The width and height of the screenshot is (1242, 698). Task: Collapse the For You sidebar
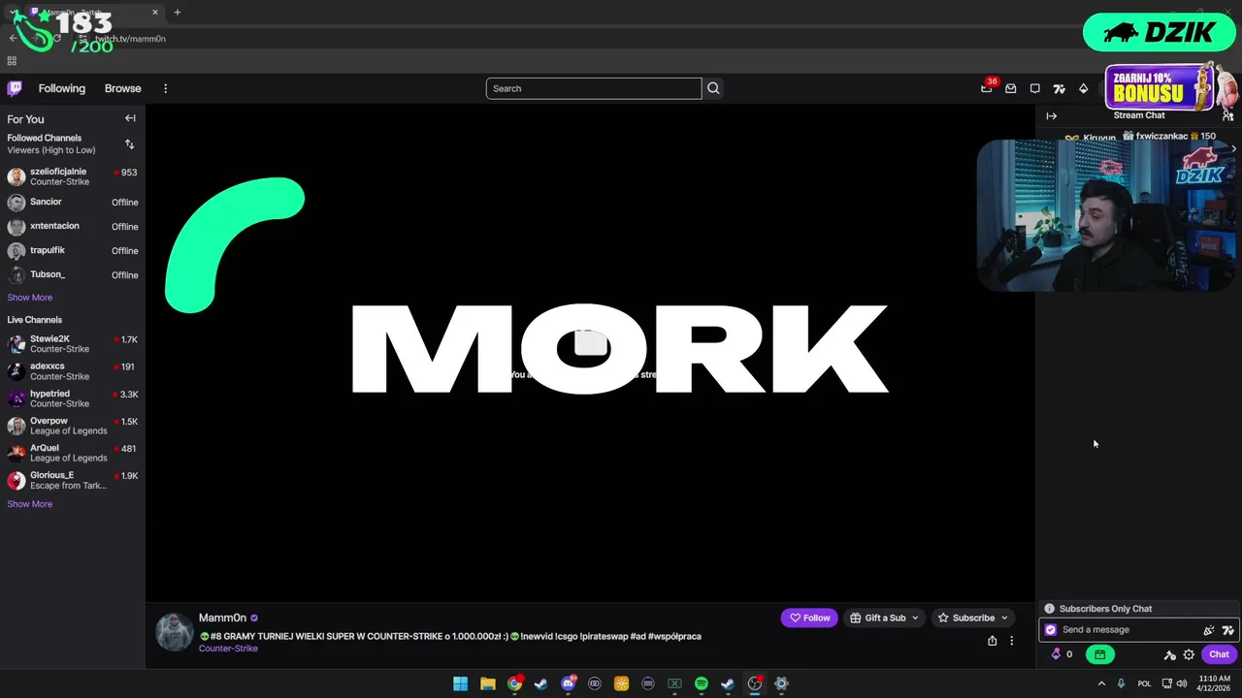tap(130, 118)
